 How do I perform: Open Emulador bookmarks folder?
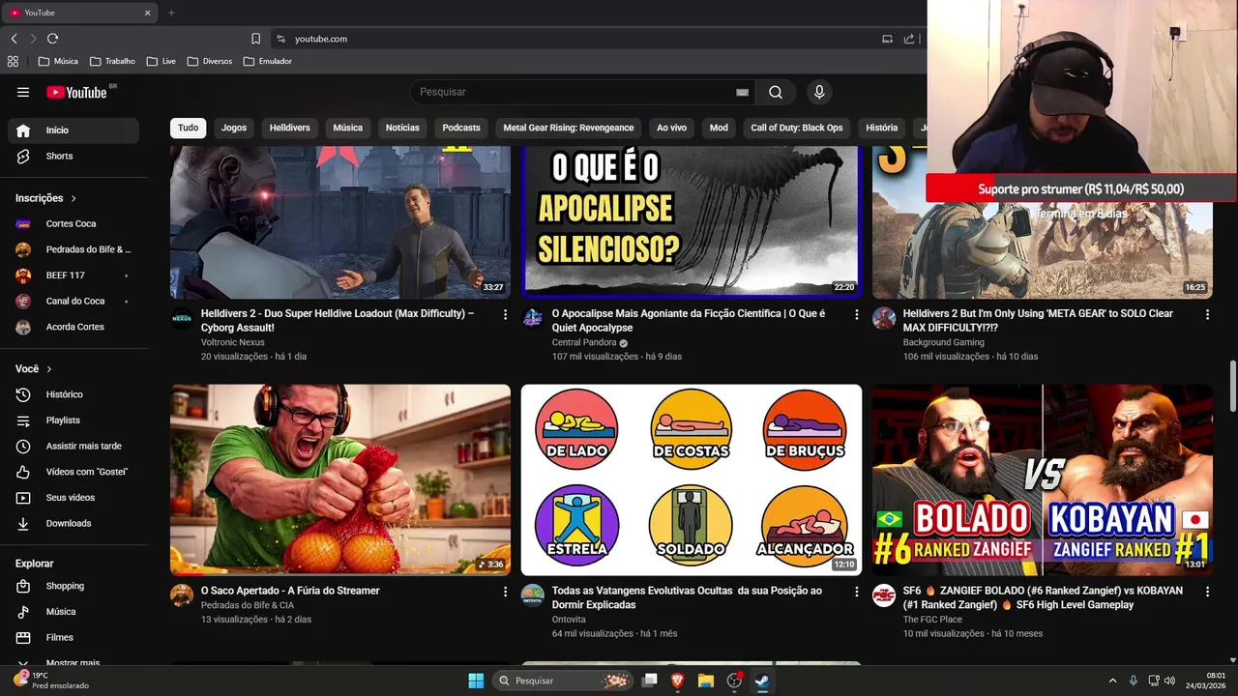click(x=268, y=61)
